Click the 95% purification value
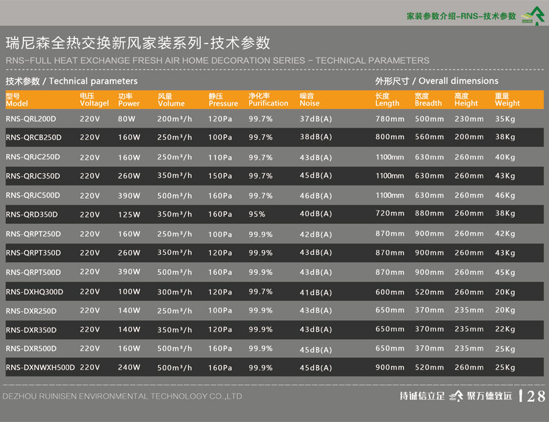This screenshot has height=422, width=549. (x=256, y=215)
